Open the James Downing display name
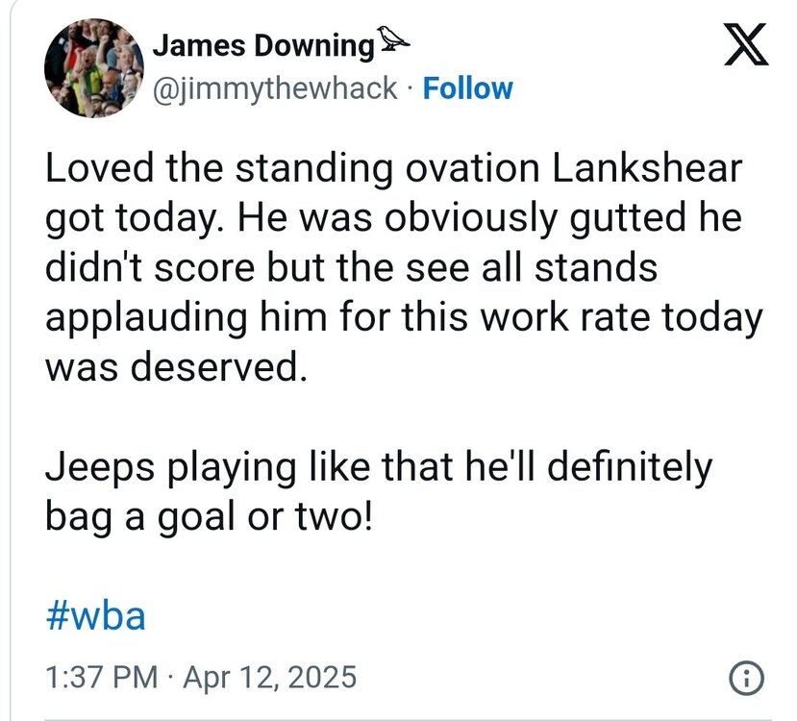The height and width of the screenshot is (721, 797). [263, 44]
